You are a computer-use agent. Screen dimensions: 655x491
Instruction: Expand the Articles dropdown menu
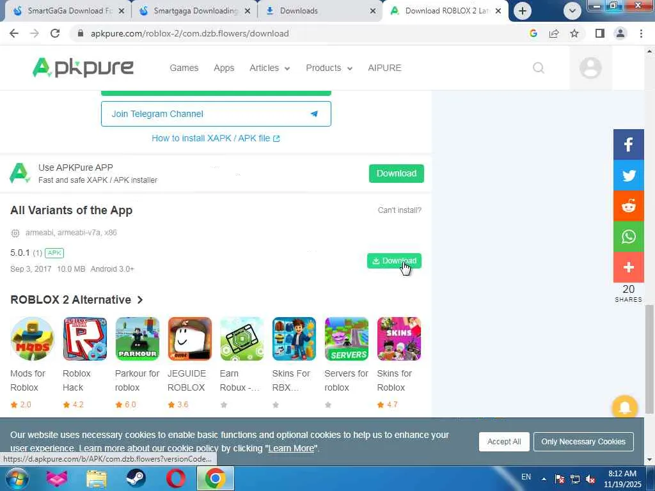point(269,68)
